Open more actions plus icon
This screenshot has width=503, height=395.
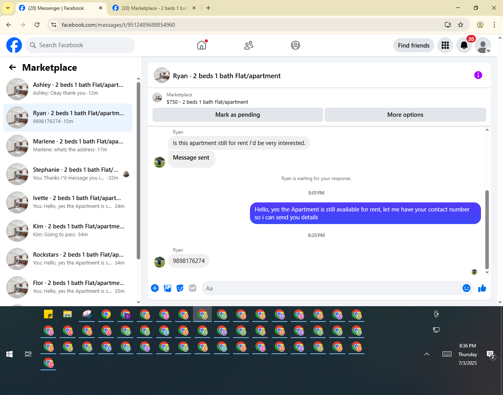click(x=155, y=288)
